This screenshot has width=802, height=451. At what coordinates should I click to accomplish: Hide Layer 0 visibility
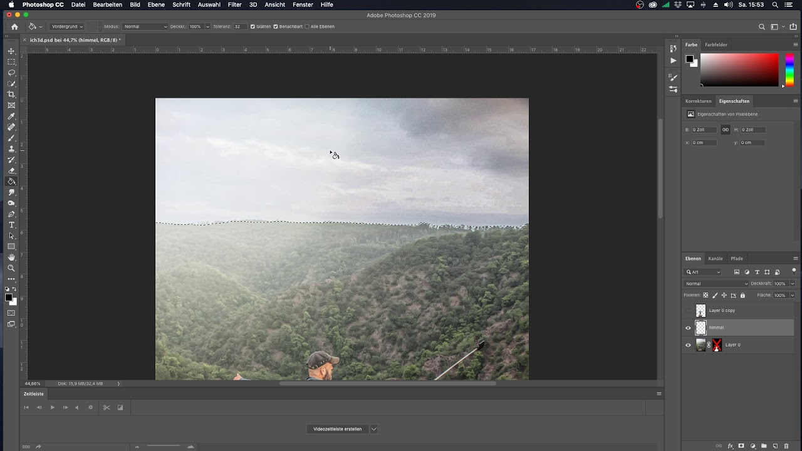688,345
